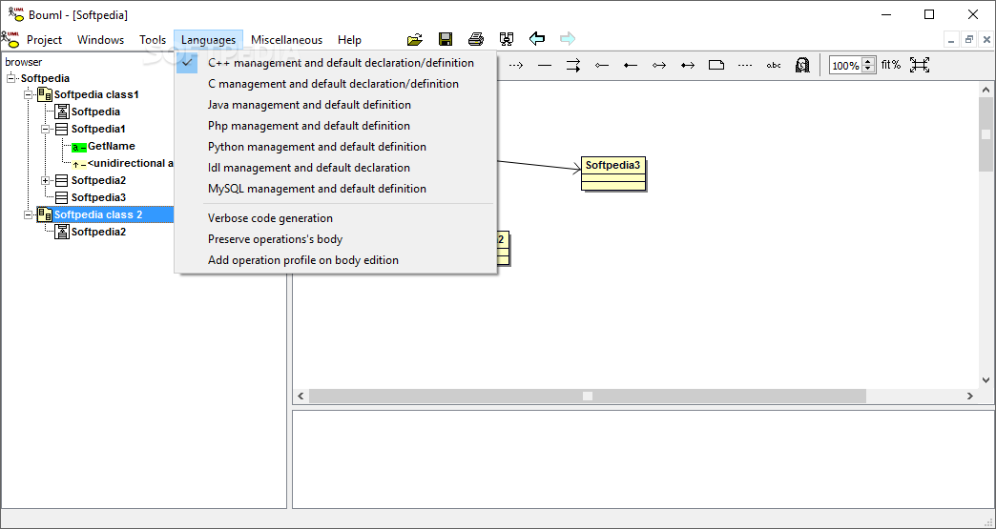Click the Softpedia class1 class view icon

click(45, 94)
